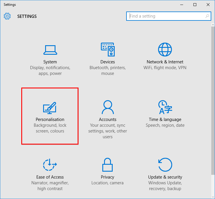Click the Personalisation title text

(x=50, y=120)
